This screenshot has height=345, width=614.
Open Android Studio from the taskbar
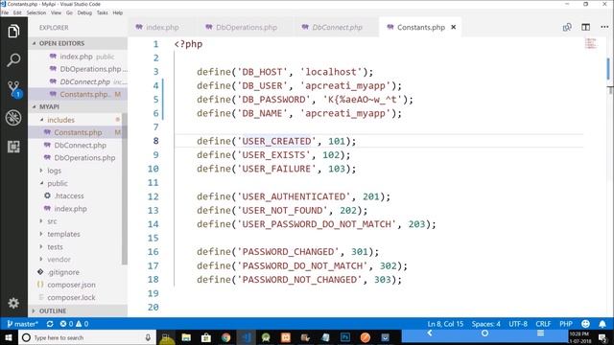tap(266, 337)
